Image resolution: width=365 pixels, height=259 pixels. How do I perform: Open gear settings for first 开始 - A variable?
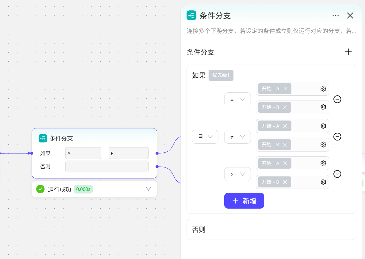tap(323, 89)
